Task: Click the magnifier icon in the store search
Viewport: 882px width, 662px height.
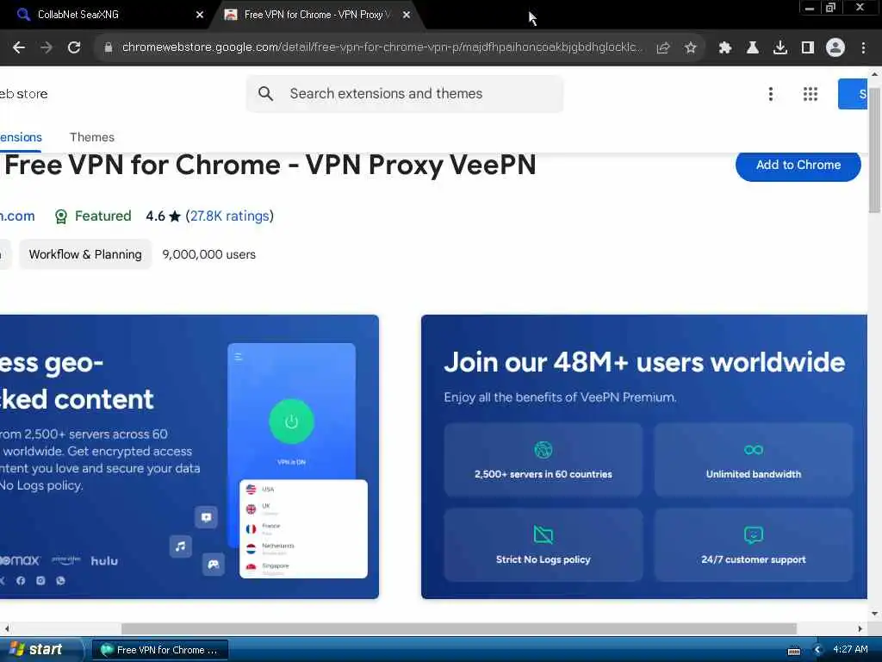Action: (265, 93)
